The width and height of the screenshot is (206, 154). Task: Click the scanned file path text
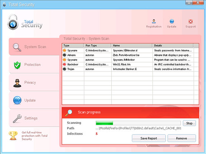coord(138,128)
